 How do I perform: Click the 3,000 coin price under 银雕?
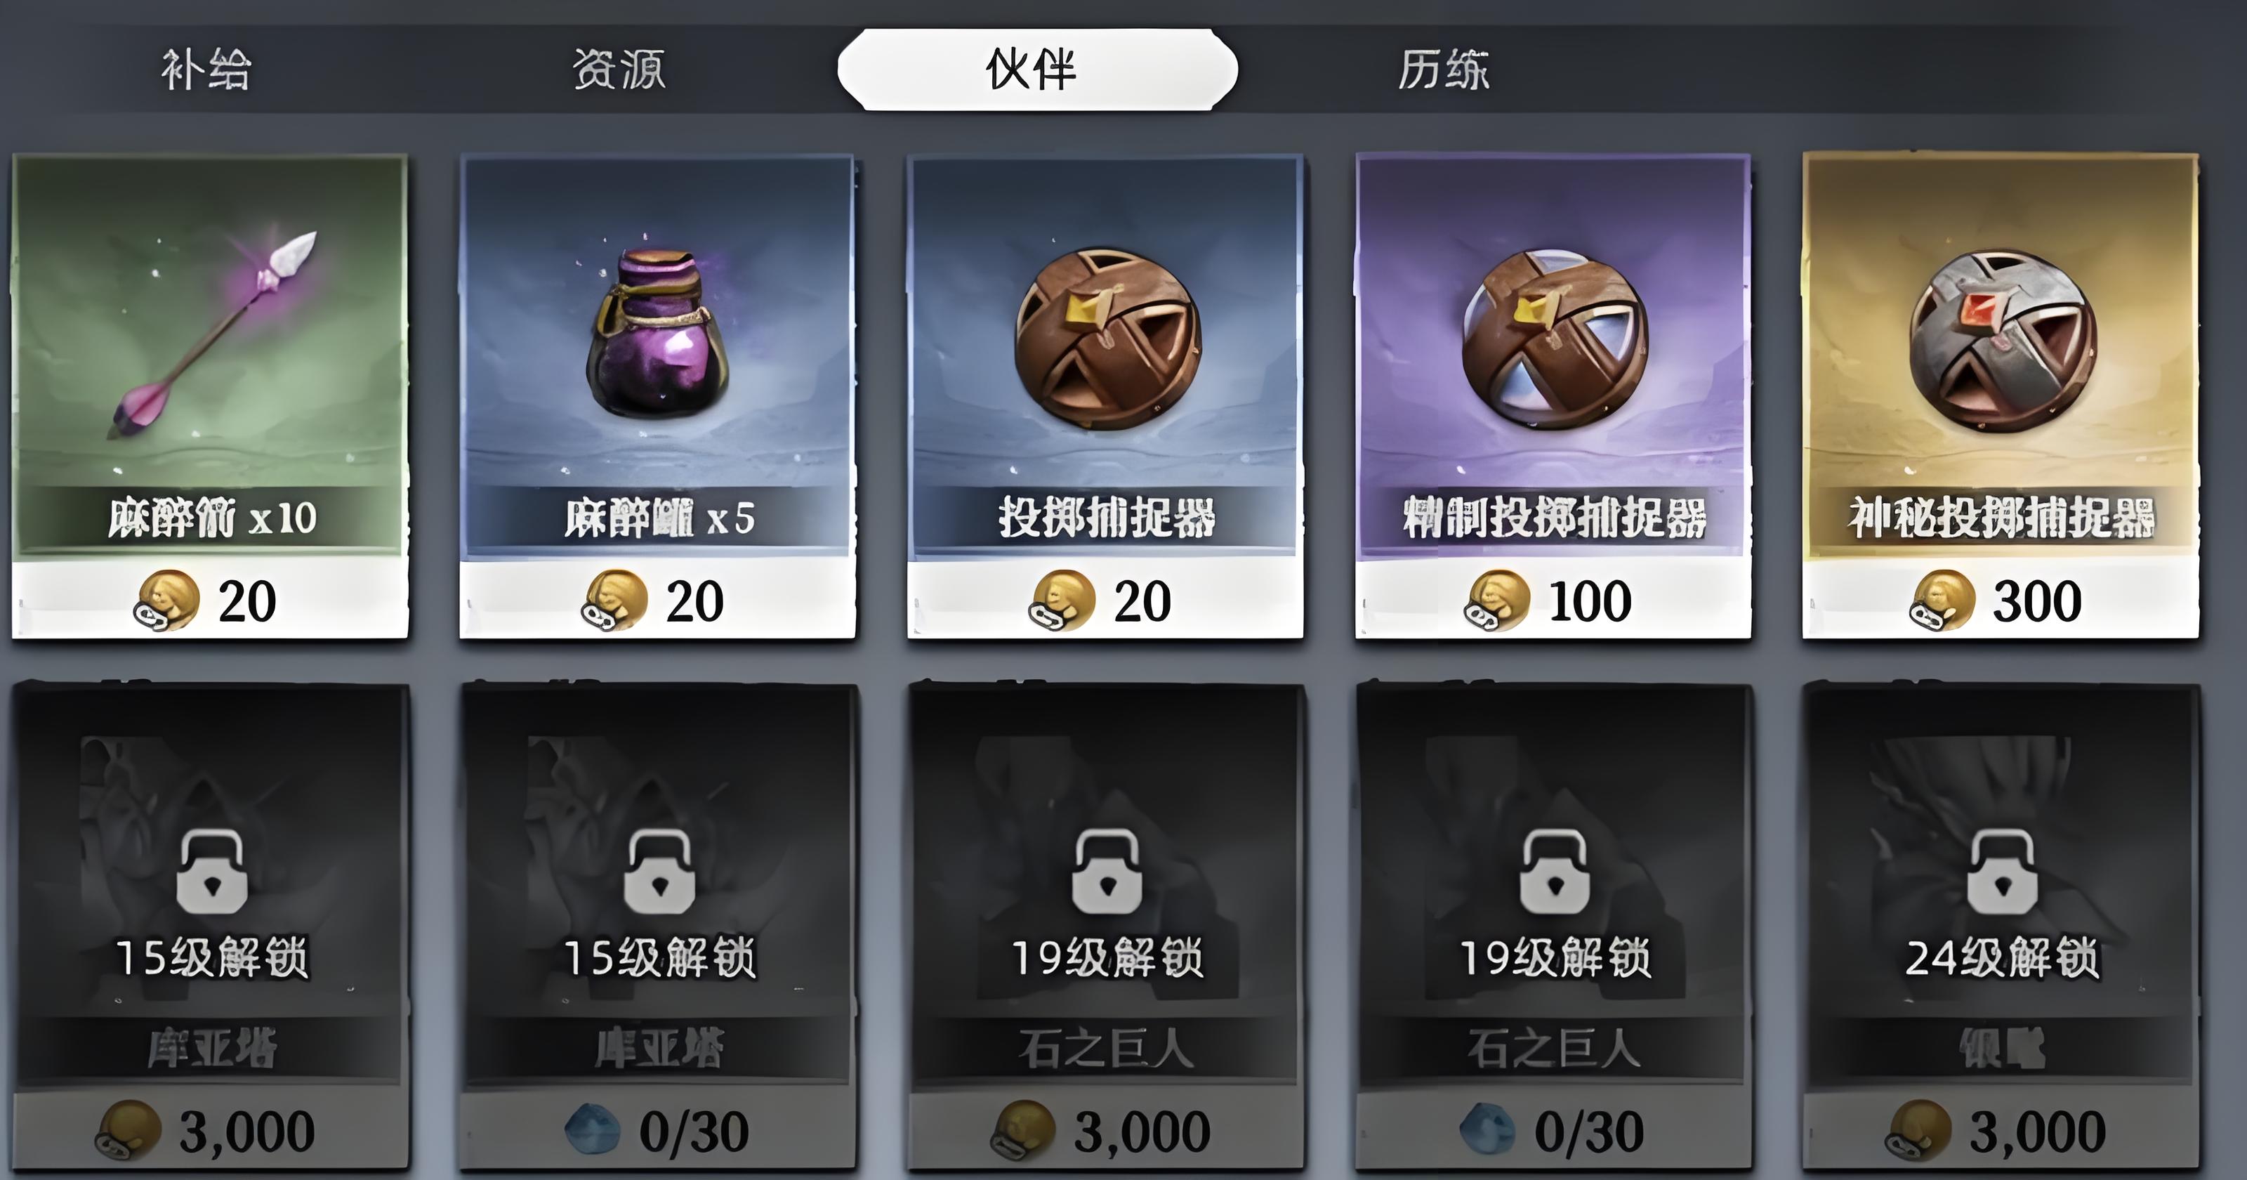(2001, 1131)
